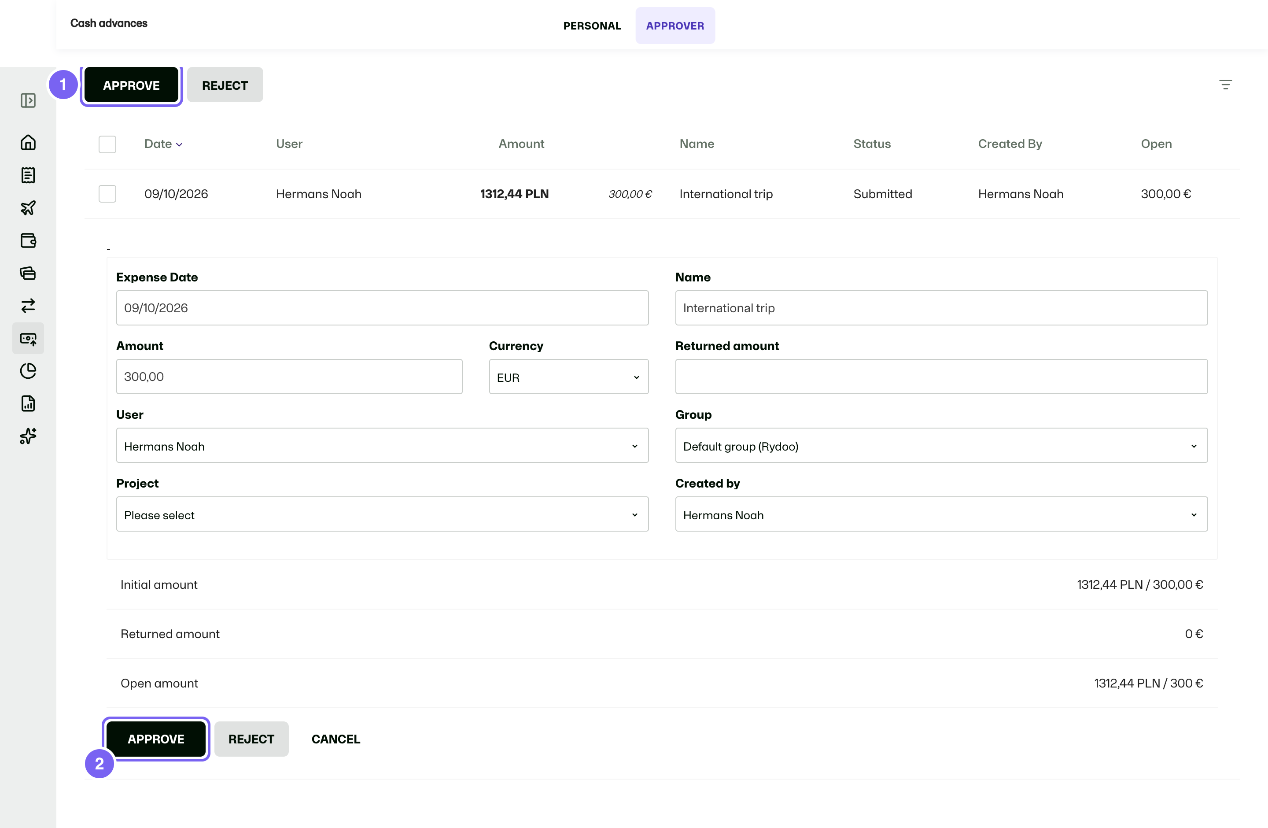Sort by the Date column header
1268x828 pixels.
point(163,144)
